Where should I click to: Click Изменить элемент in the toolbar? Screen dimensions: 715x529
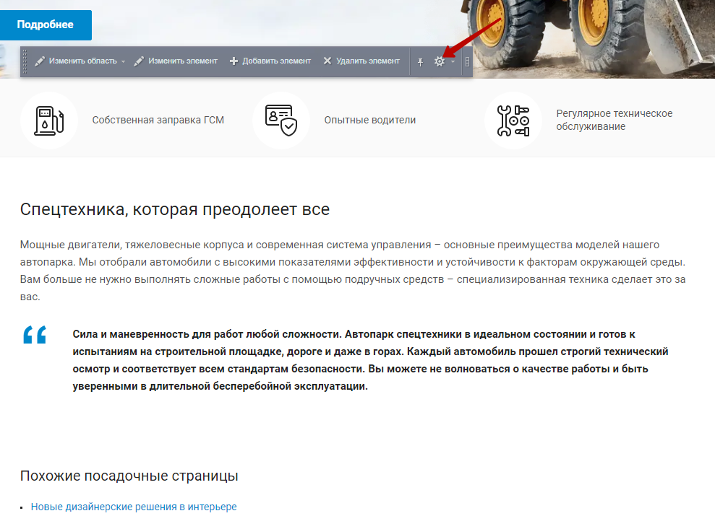pos(176,61)
